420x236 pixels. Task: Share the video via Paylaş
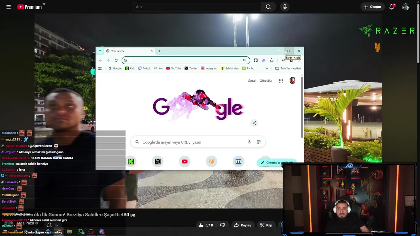click(242, 225)
